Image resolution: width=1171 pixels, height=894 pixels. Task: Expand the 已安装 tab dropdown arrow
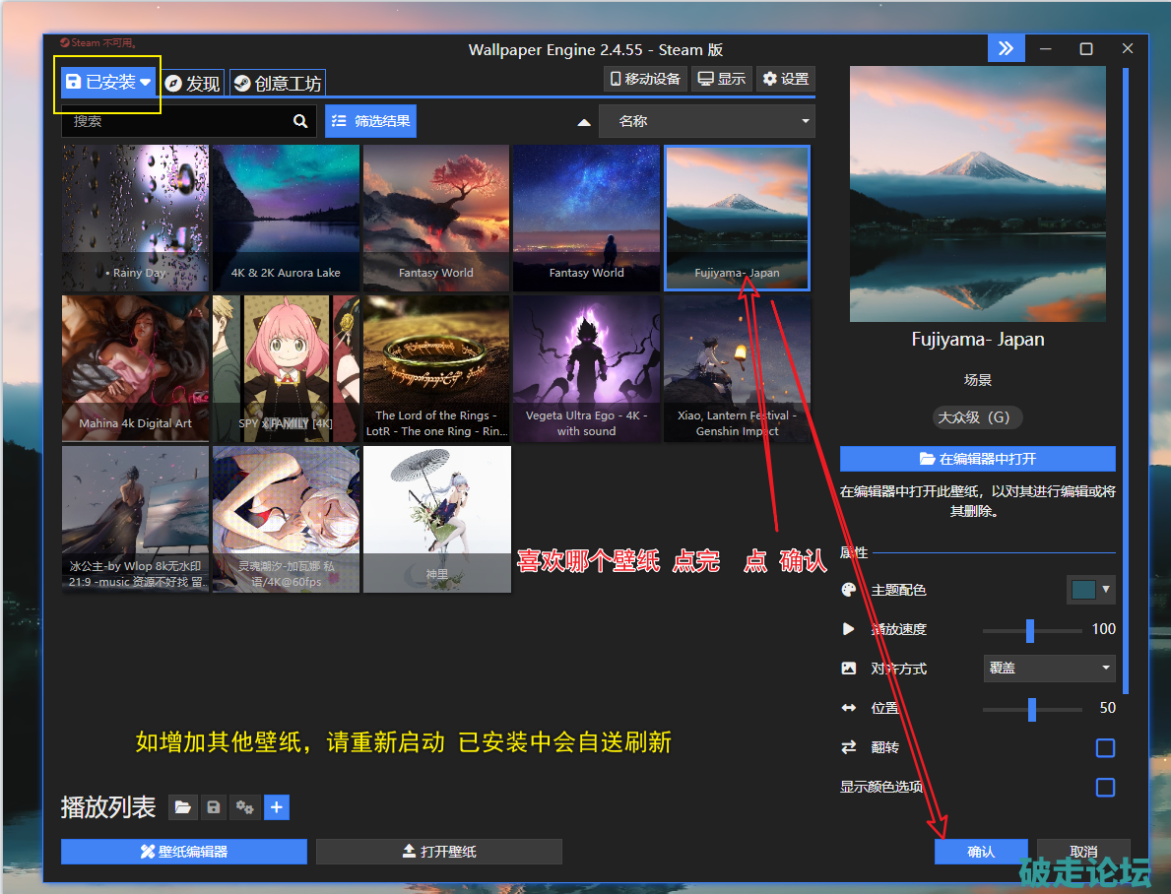point(146,83)
